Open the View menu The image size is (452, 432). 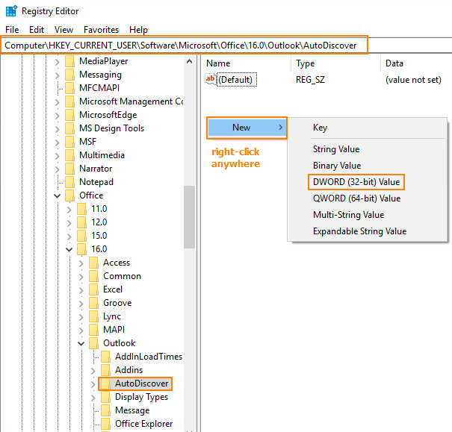tap(64, 30)
